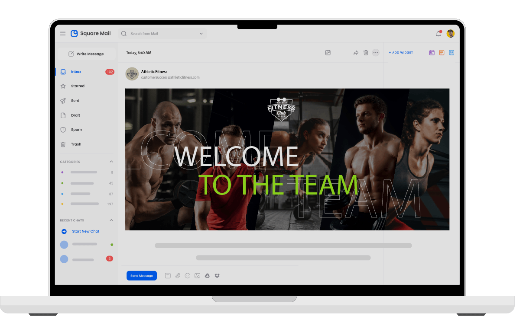Open the search options dropdown arrow
This screenshot has width=523, height=316.
[x=201, y=34]
